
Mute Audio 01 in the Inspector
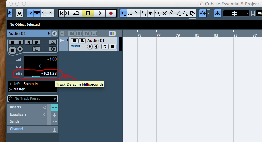pyautogui.click(x=12, y=42)
